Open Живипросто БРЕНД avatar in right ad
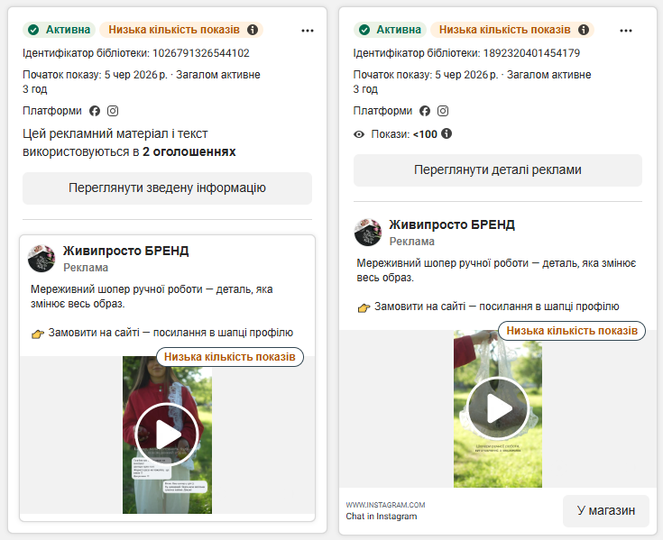Viewport: 663px width, 540px height. tap(368, 232)
